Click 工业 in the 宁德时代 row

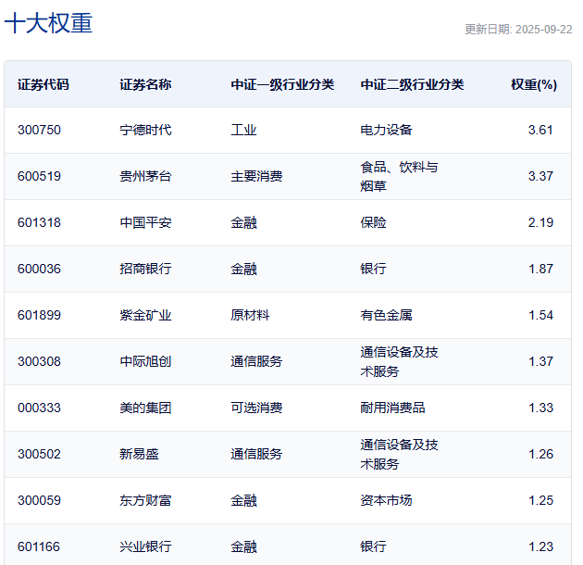pos(243,130)
